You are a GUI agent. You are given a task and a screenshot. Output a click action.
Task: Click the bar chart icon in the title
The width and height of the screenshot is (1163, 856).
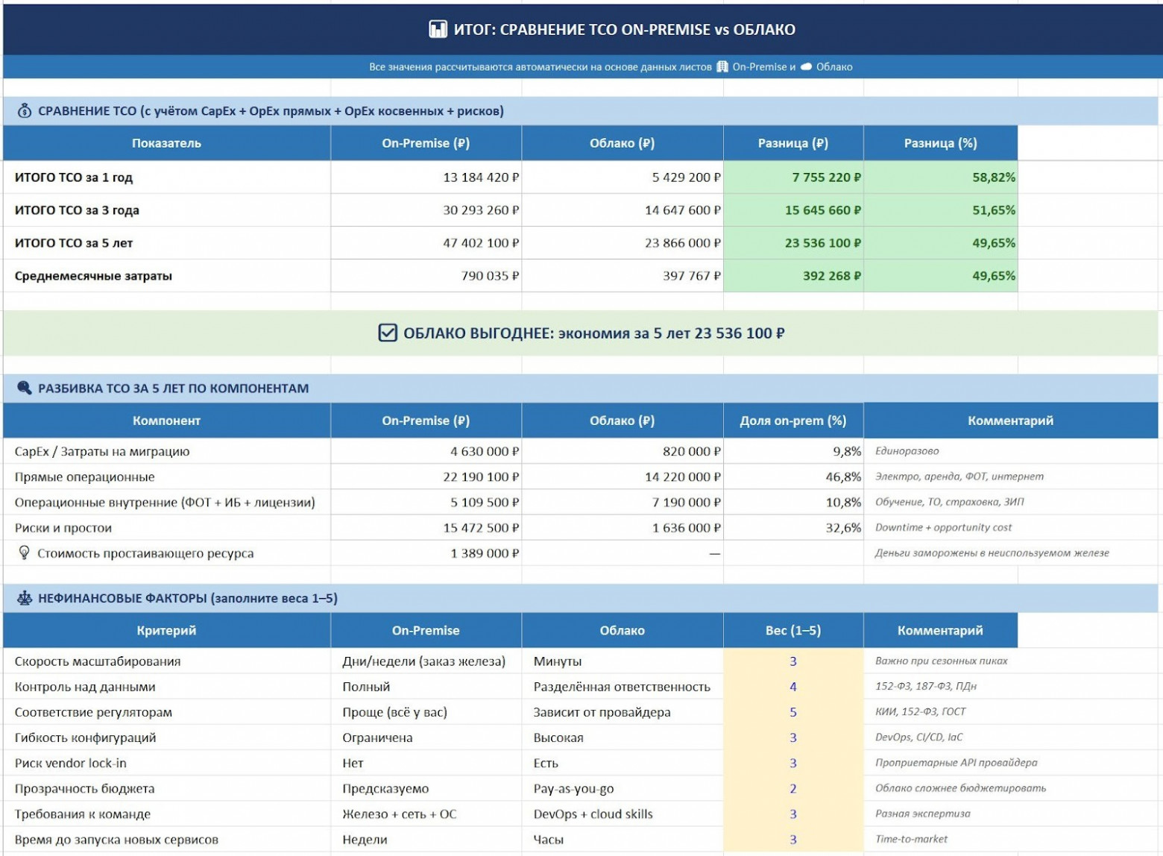click(x=438, y=29)
